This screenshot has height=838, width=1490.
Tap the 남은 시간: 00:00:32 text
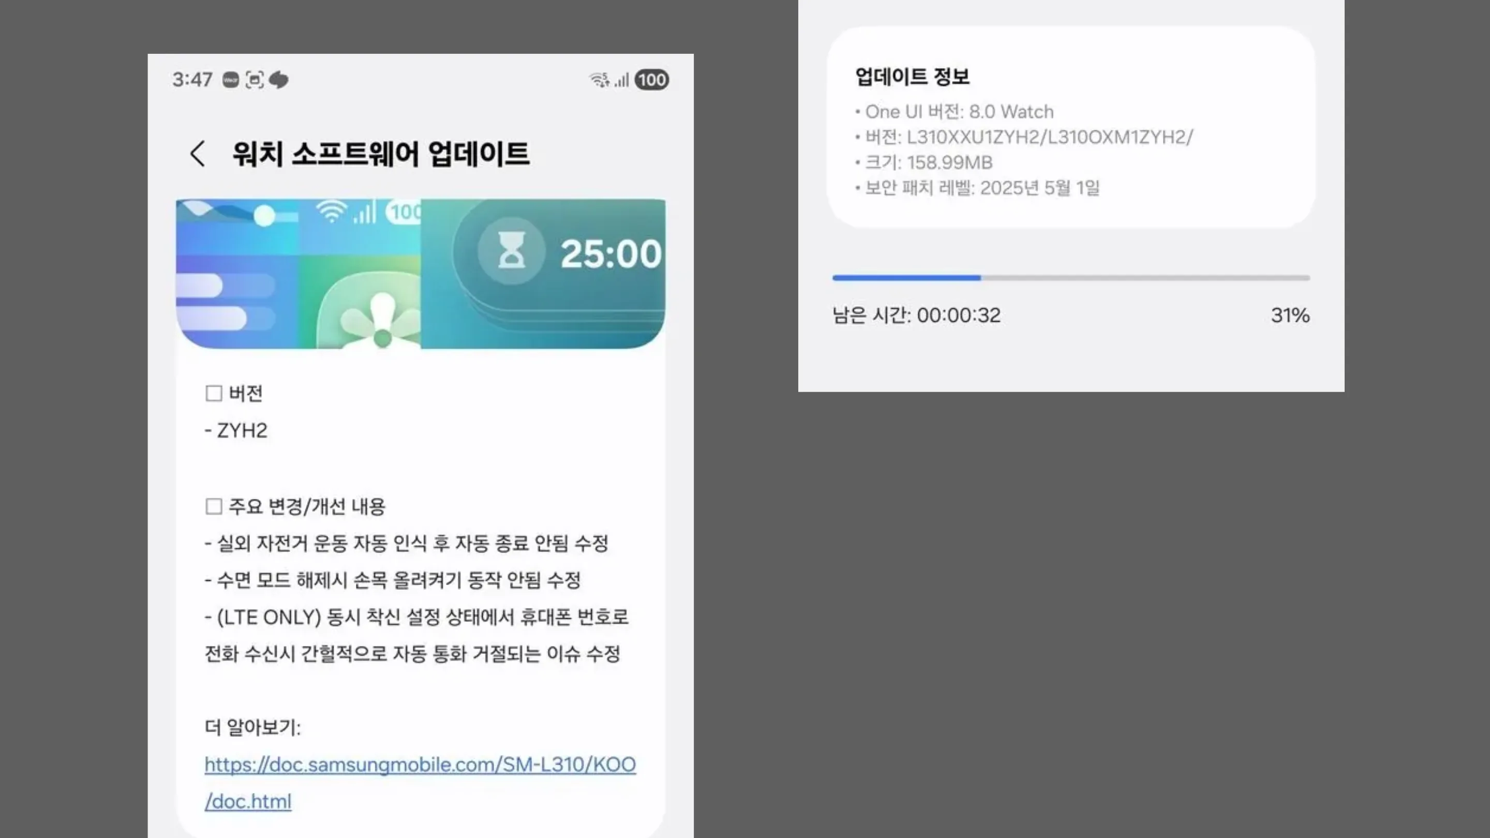(x=916, y=315)
